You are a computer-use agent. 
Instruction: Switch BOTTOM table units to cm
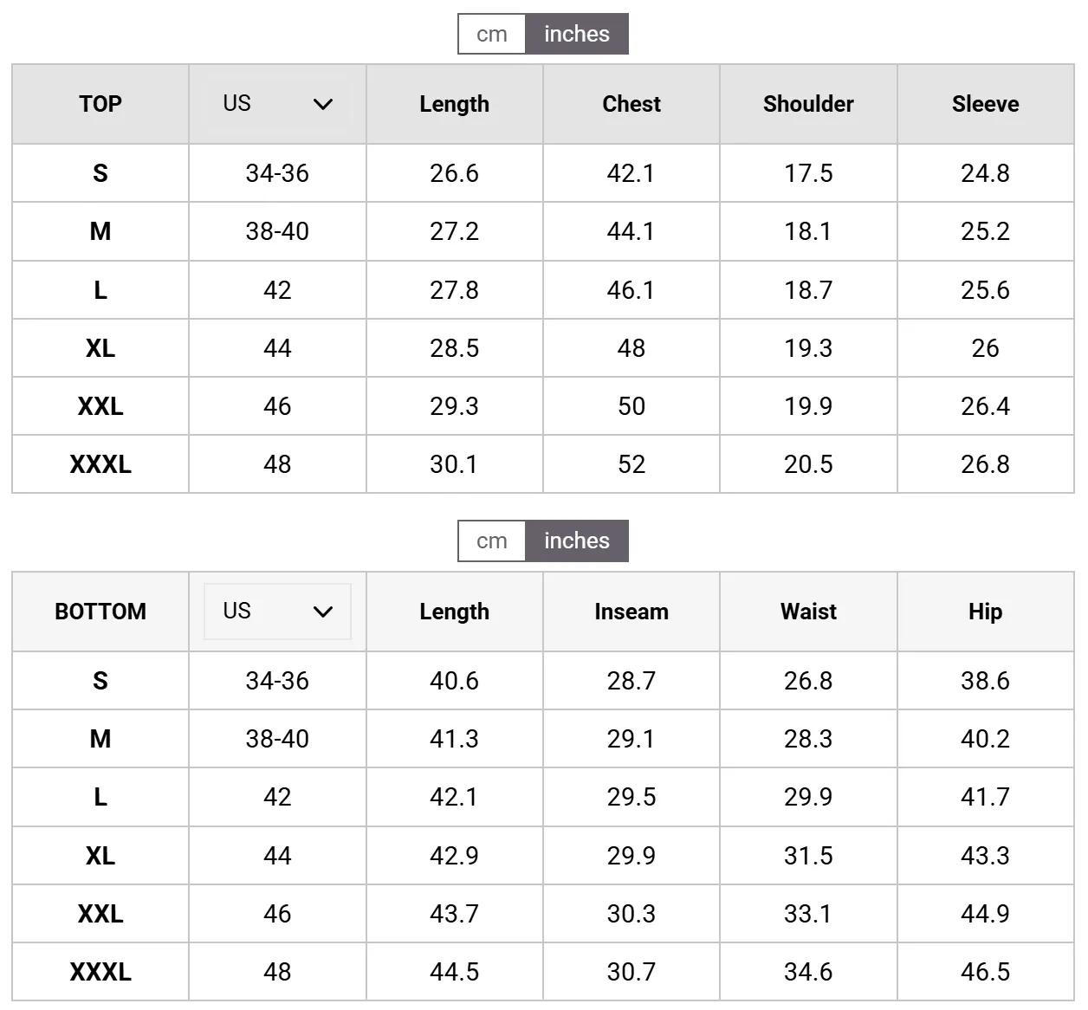[x=491, y=541]
